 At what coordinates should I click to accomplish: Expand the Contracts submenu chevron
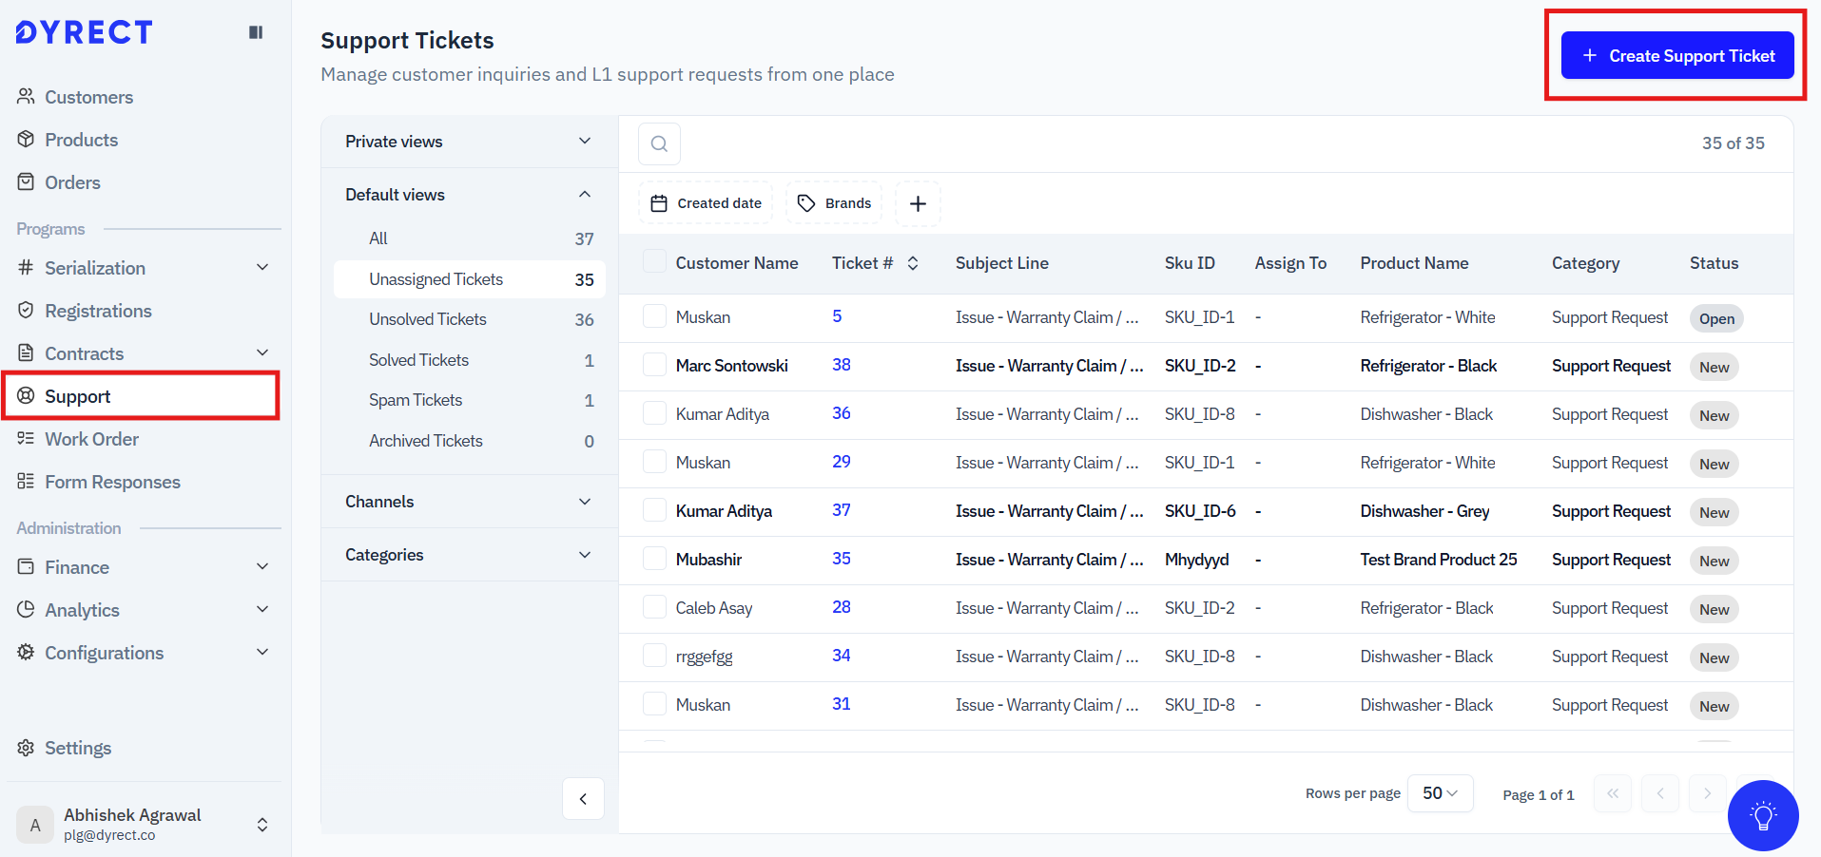click(x=262, y=352)
